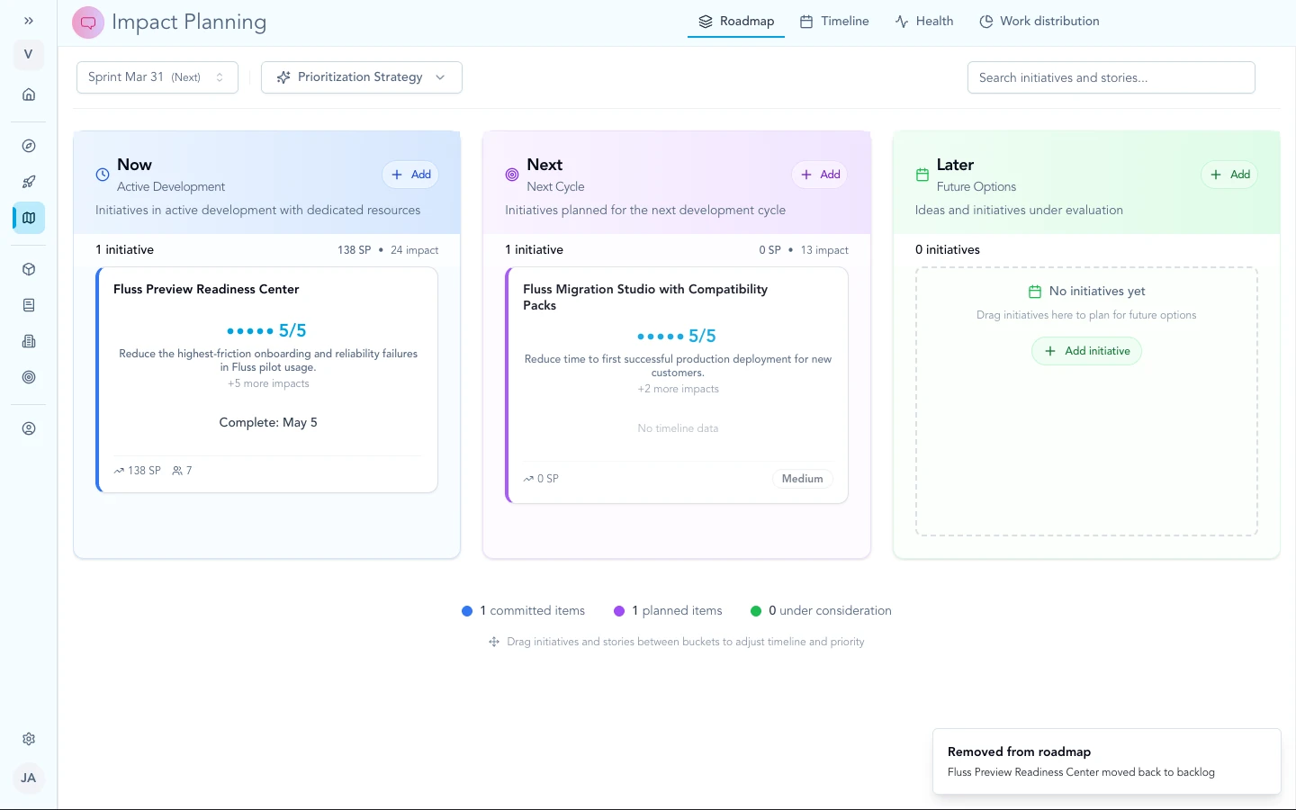
Task: Expand the Prioritization Strategy dropdown
Action: [x=361, y=77]
